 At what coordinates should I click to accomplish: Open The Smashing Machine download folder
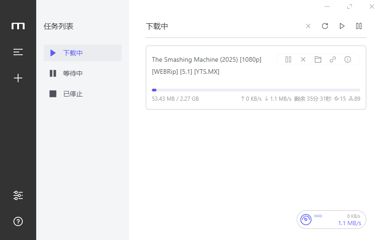(318, 59)
